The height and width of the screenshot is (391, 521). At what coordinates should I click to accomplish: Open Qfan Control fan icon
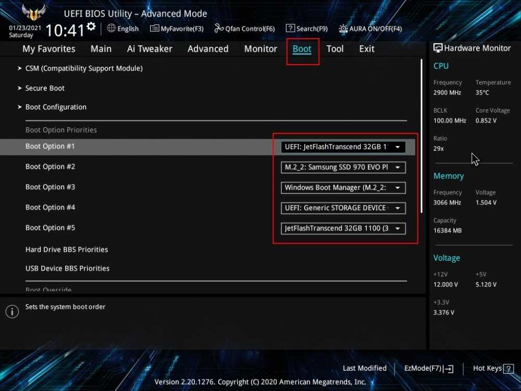click(219, 29)
